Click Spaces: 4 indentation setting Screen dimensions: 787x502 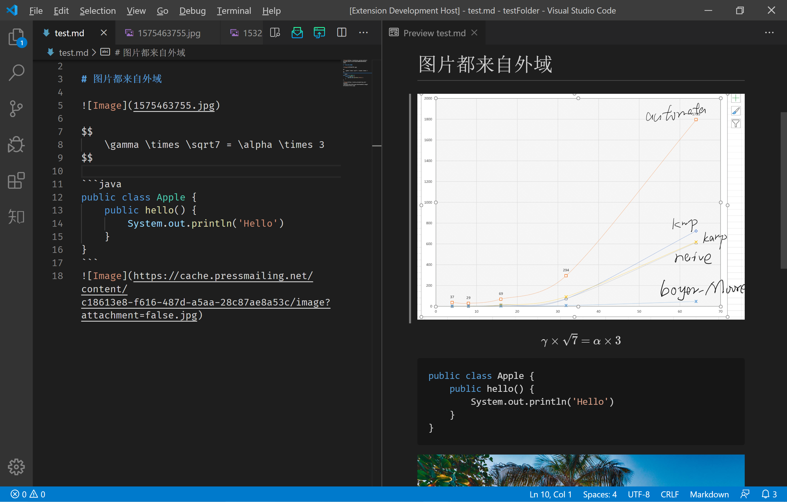[x=600, y=494]
